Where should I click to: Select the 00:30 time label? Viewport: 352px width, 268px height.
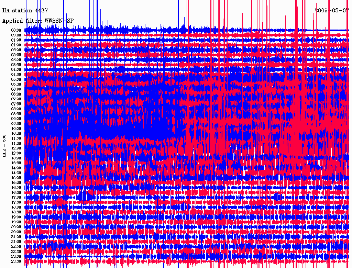(16, 35)
